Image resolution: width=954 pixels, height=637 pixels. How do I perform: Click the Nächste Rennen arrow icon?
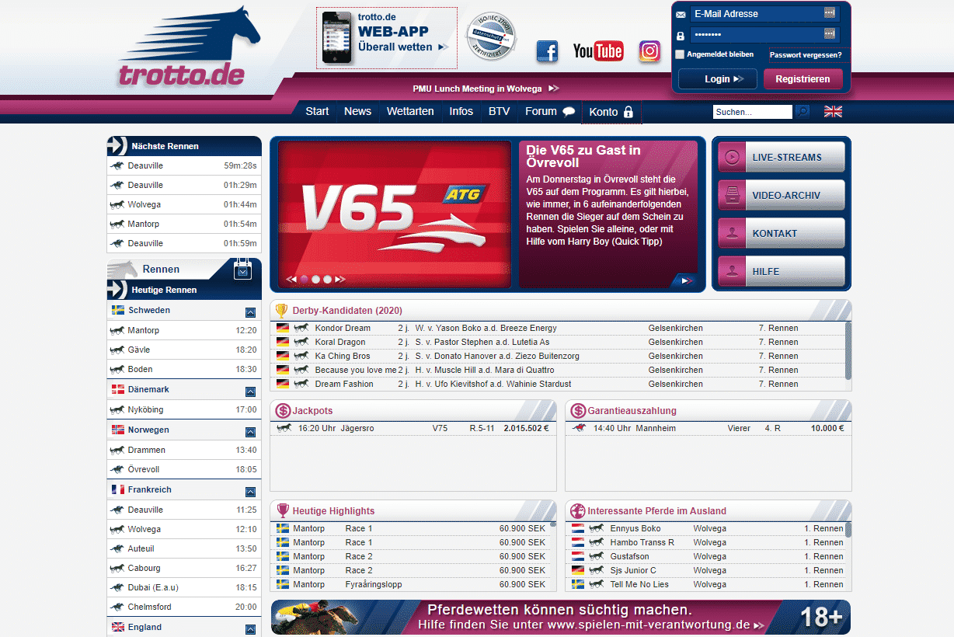(117, 145)
